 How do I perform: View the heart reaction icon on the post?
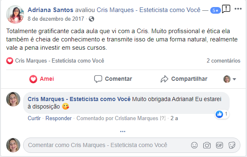pyautogui.click(x=9, y=60)
